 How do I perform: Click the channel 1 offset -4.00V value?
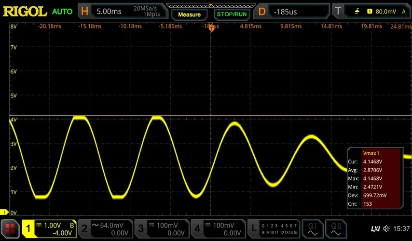[x=62, y=233]
